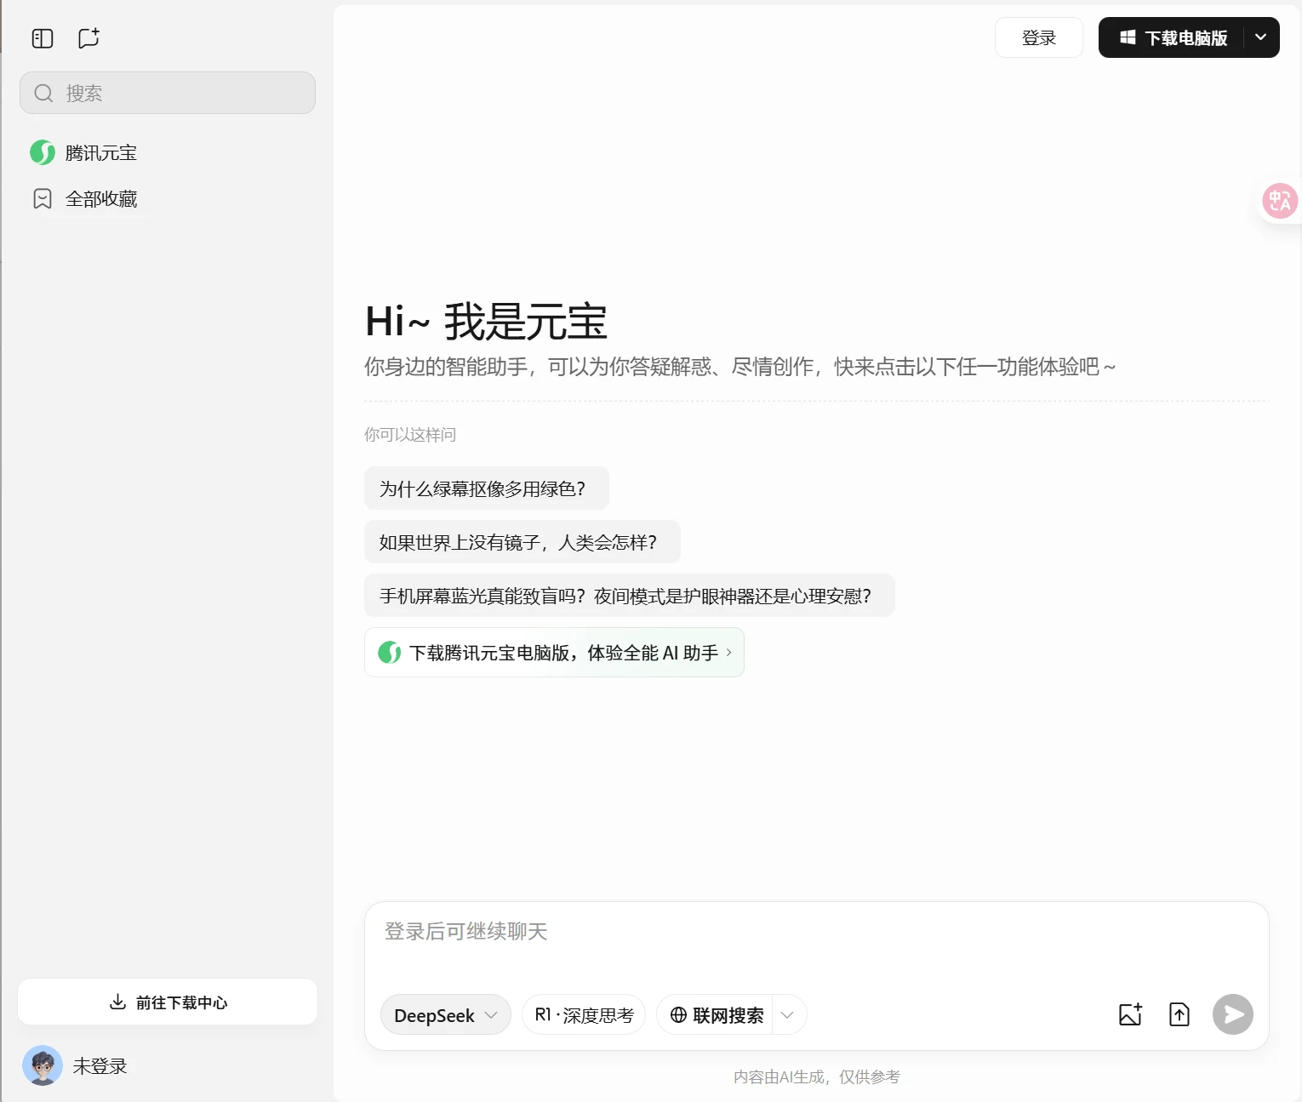Expand the 联网搜索 options chevron

click(788, 1015)
